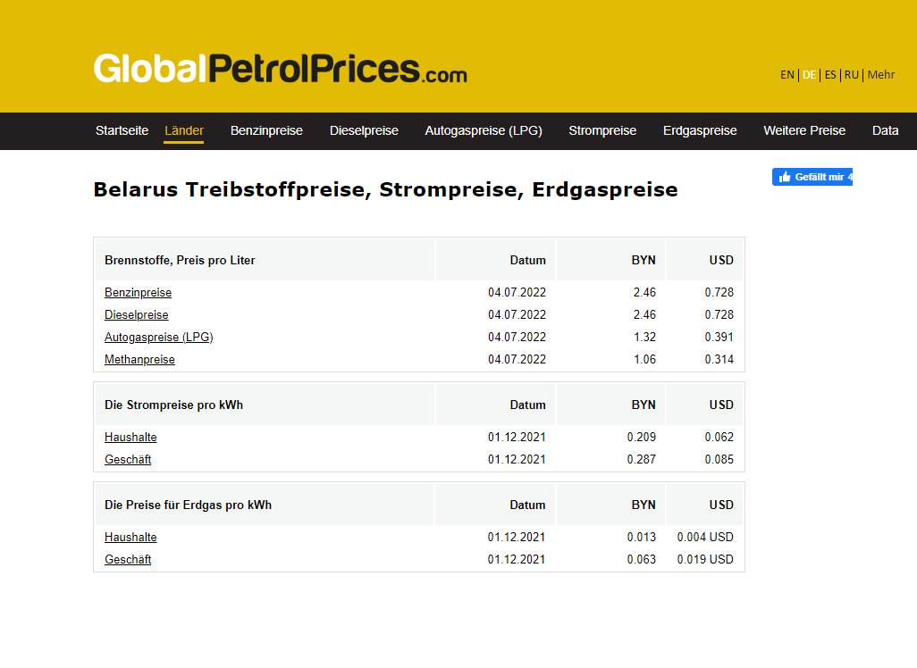Image resolution: width=917 pixels, height=668 pixels.
Task: Open Geschäft link under Erdgas prices
Action: tap(128, 560)
